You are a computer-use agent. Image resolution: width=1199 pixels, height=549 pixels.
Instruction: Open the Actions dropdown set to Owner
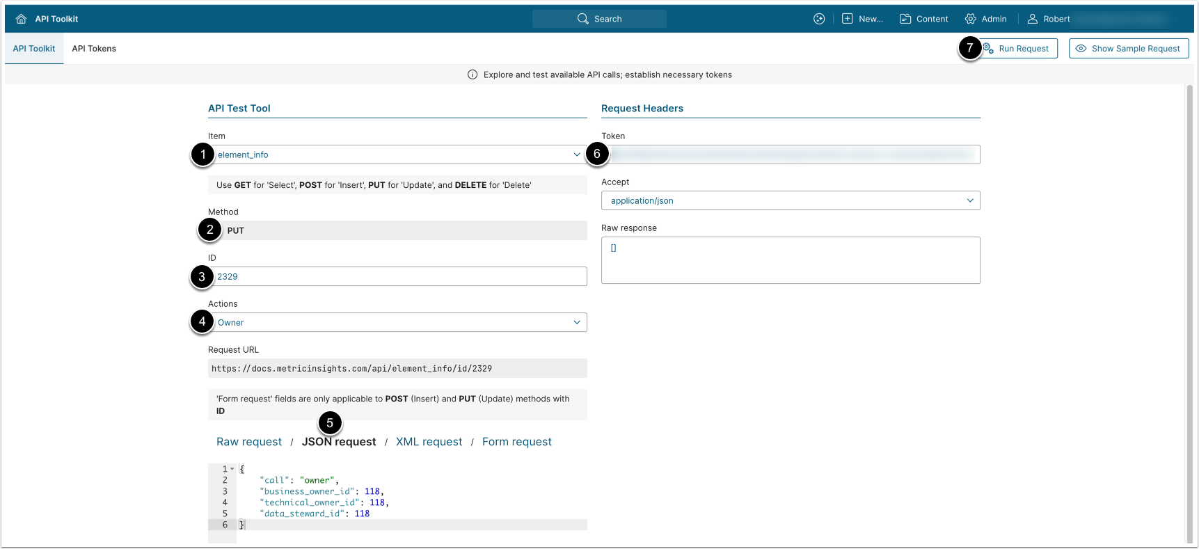pyautogui.click(x=576, y=322)
